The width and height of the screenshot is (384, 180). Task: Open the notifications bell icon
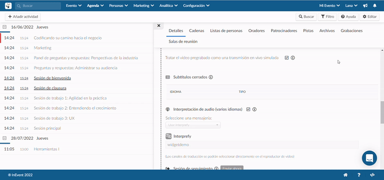(375, 6)
